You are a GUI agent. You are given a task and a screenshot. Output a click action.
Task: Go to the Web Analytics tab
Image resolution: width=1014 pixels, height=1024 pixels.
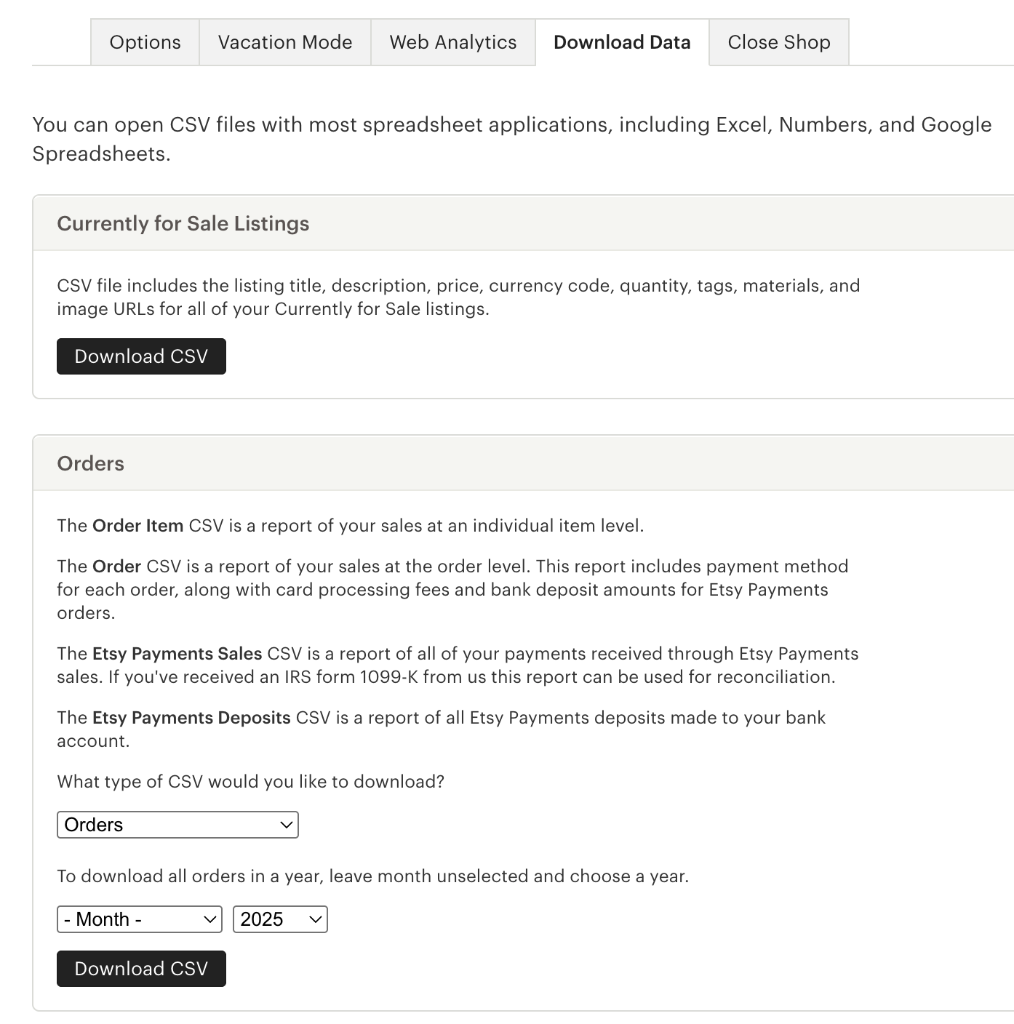[453, 42]
